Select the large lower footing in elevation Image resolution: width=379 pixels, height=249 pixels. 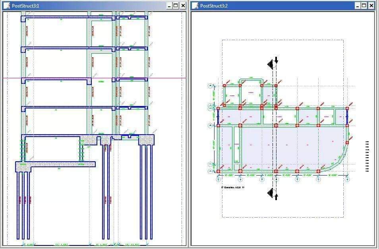(56, 164)
